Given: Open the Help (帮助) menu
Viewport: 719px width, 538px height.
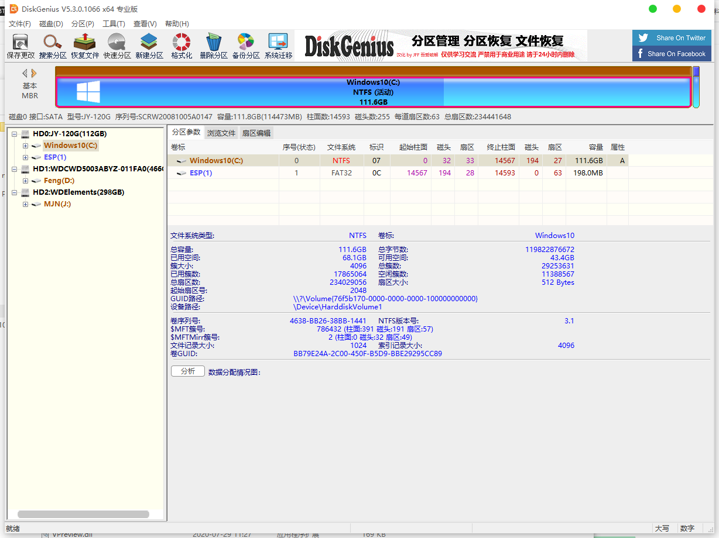Looking at the screenshot, I should click(x=177, y=24).
